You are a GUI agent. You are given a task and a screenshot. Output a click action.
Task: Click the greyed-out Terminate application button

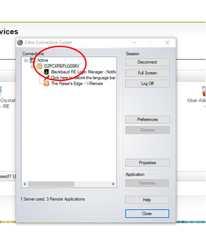tap(147, 183)
